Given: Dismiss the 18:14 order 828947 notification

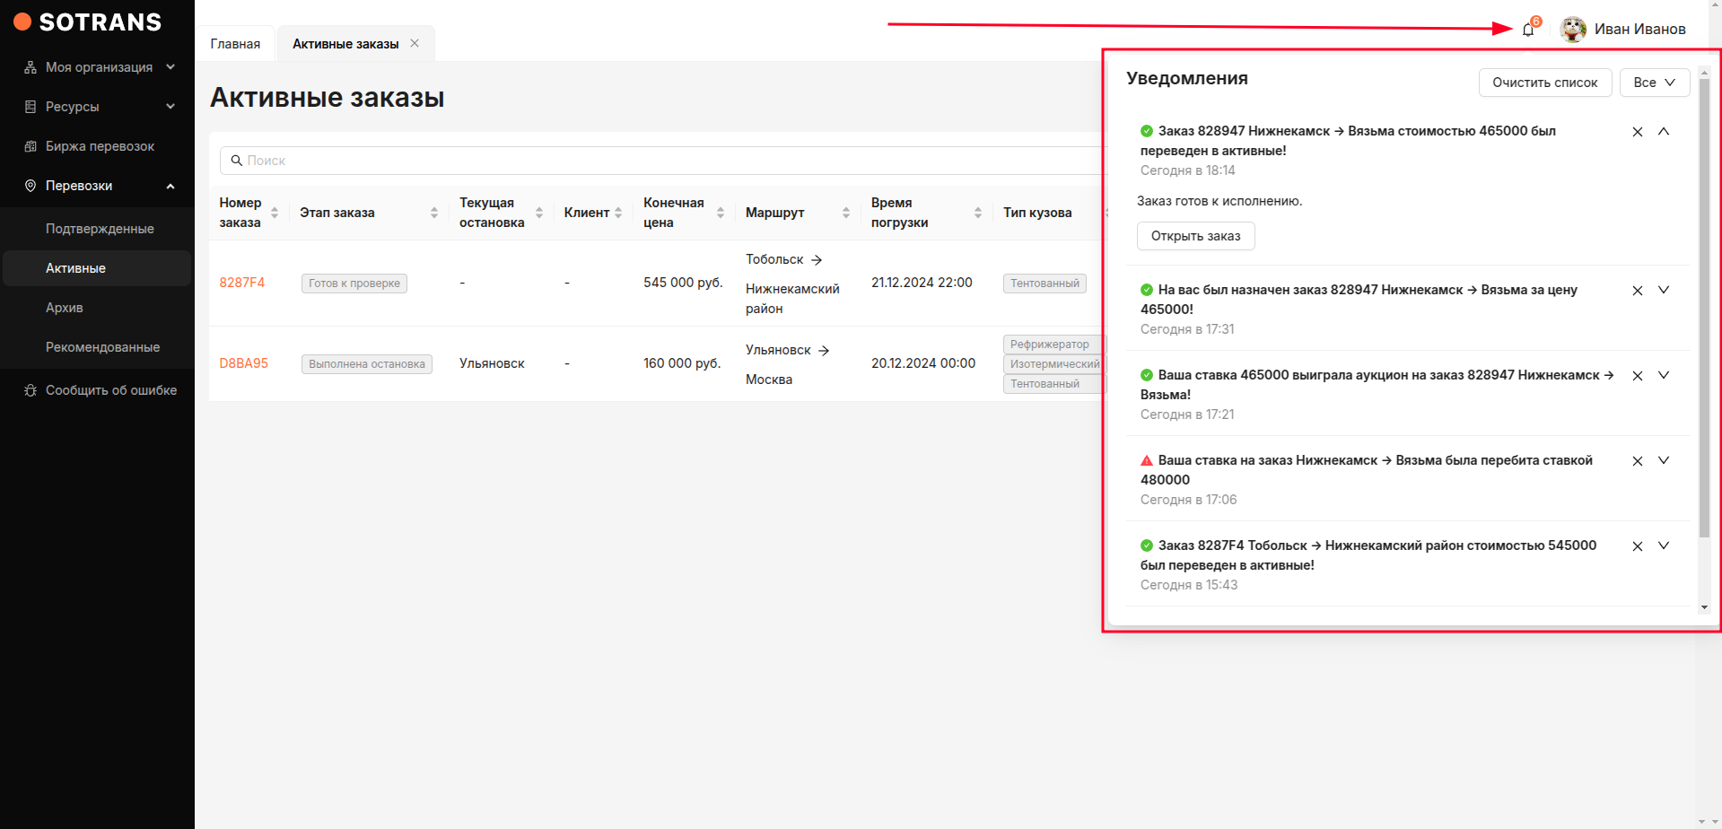Looking at the screenshot, I should point(1637,132).
